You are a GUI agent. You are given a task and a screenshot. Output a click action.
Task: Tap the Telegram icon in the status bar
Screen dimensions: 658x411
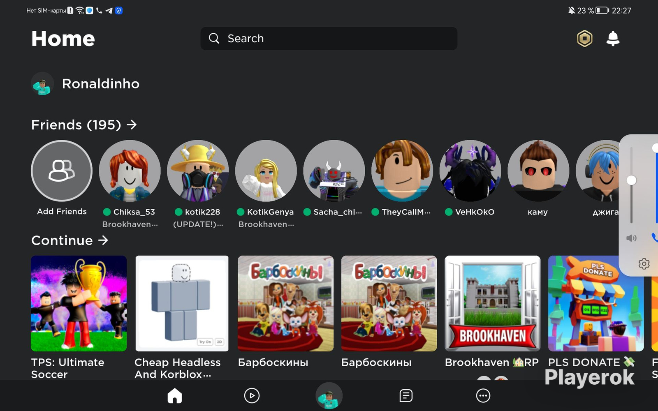109,10
